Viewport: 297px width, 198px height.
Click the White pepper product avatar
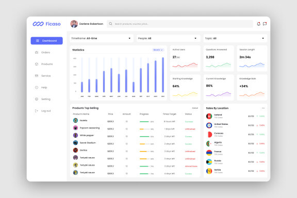pyautogui.click(x=75, y=135)
